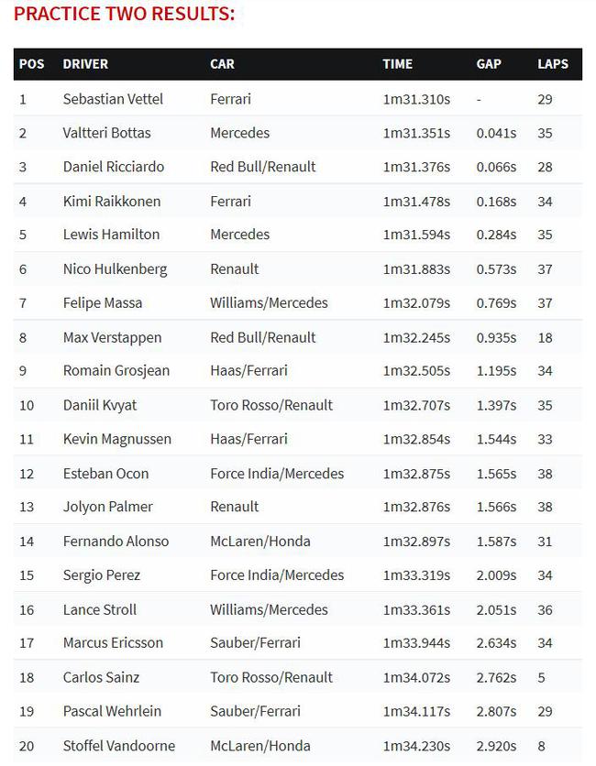596x766 pixels.
Task: Select Fernando Alonso's McLaren/Honda cell
Action: click(x=260, y=542)
